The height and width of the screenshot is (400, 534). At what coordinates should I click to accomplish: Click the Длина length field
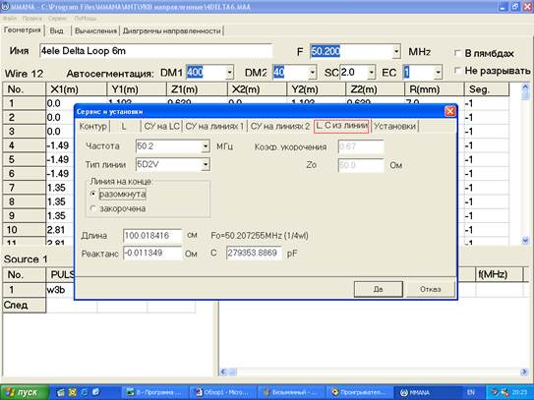point(152,236)
